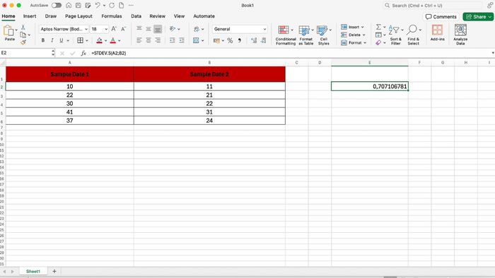The width and height of the screenshot is (495, 278).
Task: Apply percent style format
Action: click(x=230, y=40)
